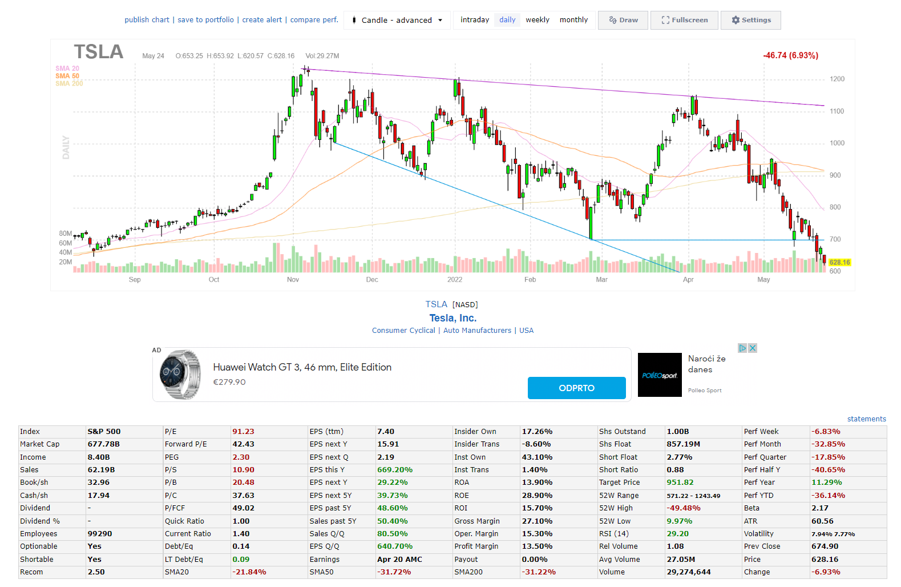The height and width of the screenshot is (587, 901).
Task: Click the Employees value 99290
Action: click(99, 534)
